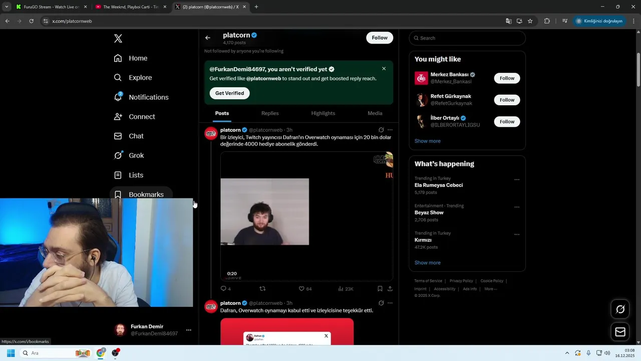Image resolution: width=641 pixels, height=361 pixels.
Task: Open translate page icon in address bar
Action: 509,21
